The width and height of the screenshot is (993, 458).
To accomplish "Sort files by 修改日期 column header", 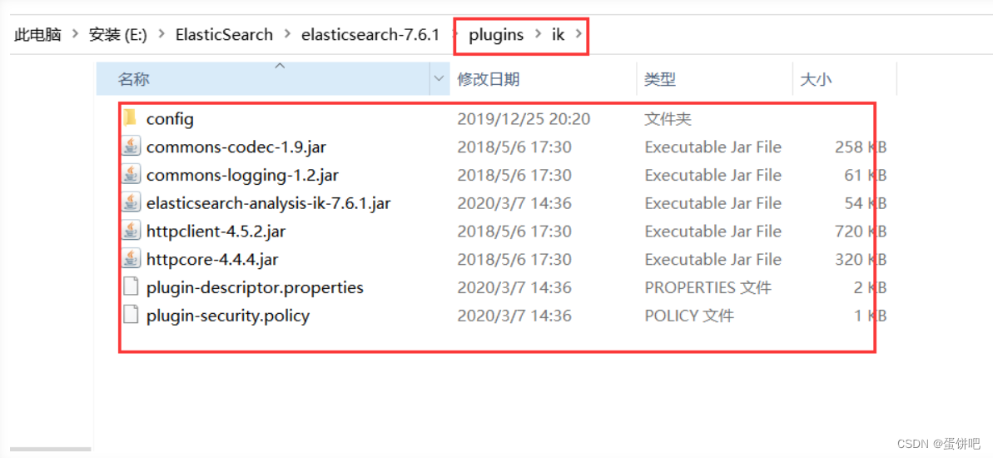I will pos(489,79).
